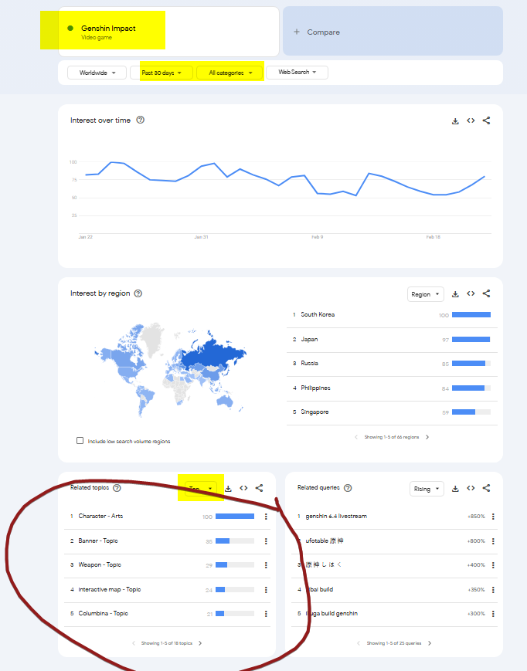
Task: Open the Region resolution dropdown
Action: (x=426, y=294)
